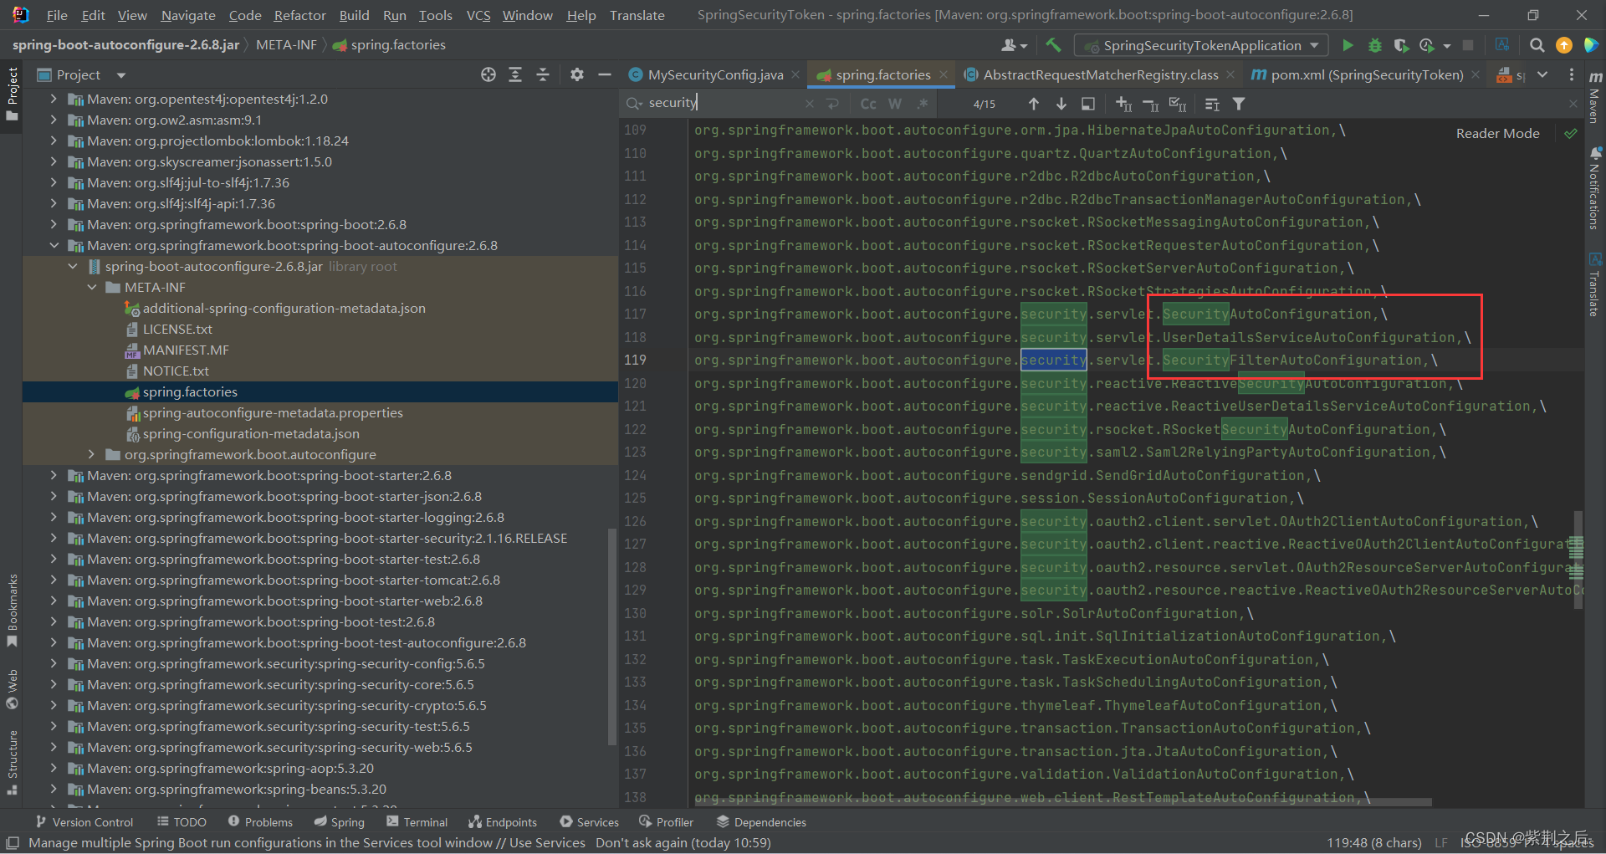The height and width of the screenshot is (854, 1606).
Task: Switch to AbstractRequestMatcherRegistry.class tab
Action: click(1098, 74)
